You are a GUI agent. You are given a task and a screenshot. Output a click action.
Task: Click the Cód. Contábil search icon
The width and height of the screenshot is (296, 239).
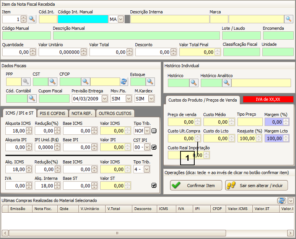click(x=32, y=99)
